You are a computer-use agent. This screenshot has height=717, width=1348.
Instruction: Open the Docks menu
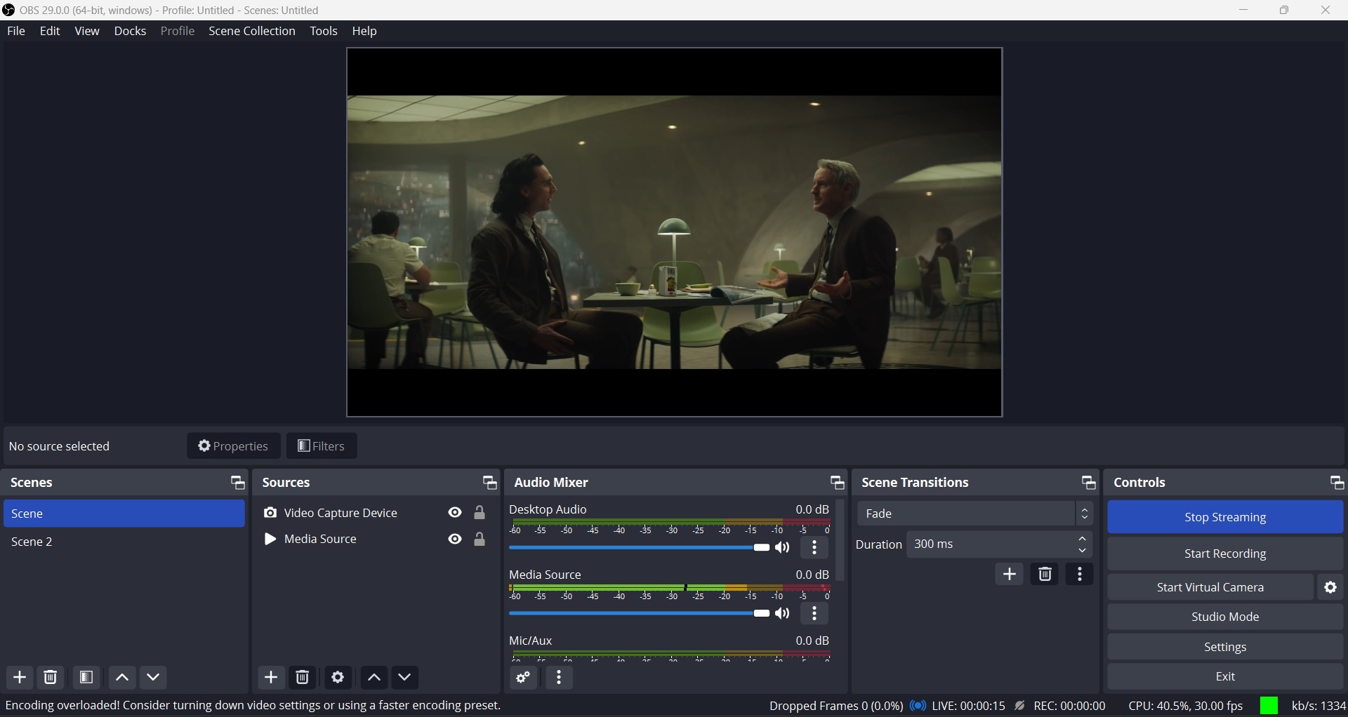tap(131, 31)
